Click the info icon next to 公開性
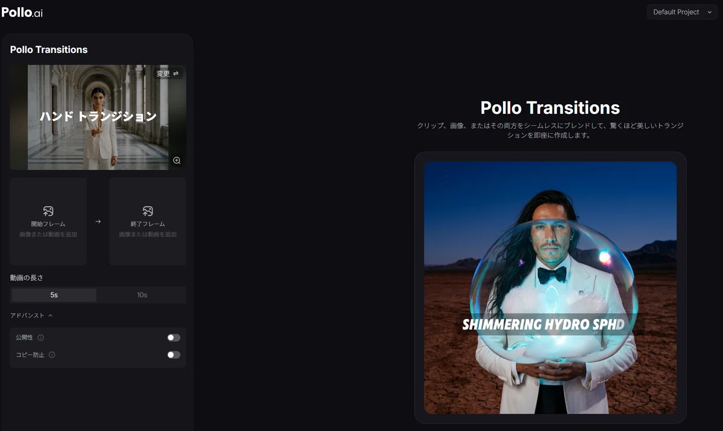This screenshot has width=723, height=431. (40, 338)
